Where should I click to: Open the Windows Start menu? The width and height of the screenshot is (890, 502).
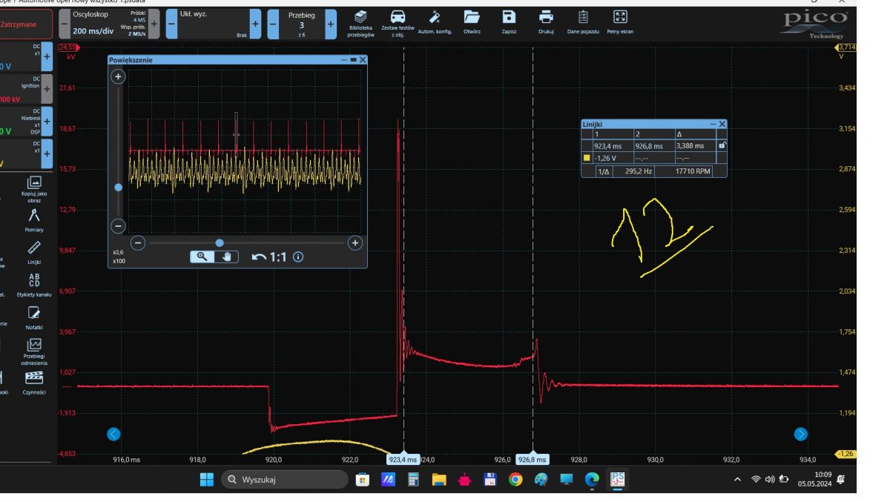point(206,480)
